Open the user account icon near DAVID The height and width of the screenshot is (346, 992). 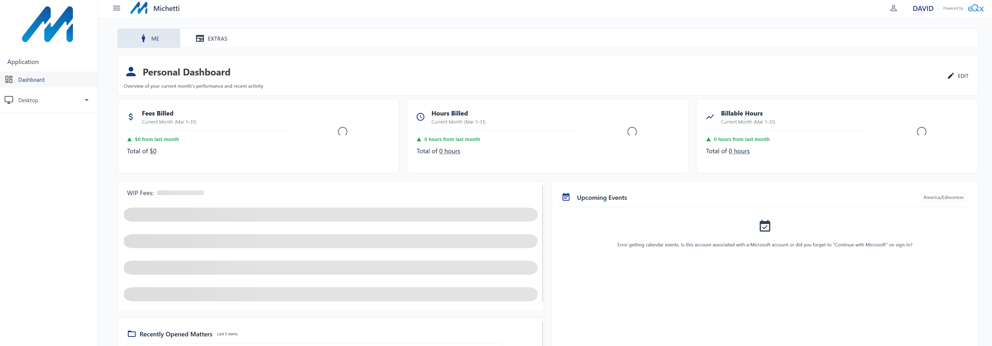tap(894, 8)
